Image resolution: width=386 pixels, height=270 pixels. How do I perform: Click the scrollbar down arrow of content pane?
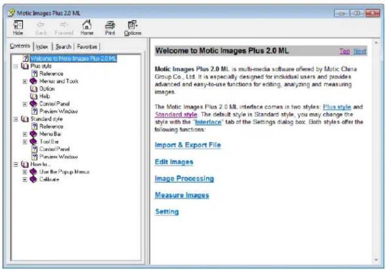click(376, 260)
